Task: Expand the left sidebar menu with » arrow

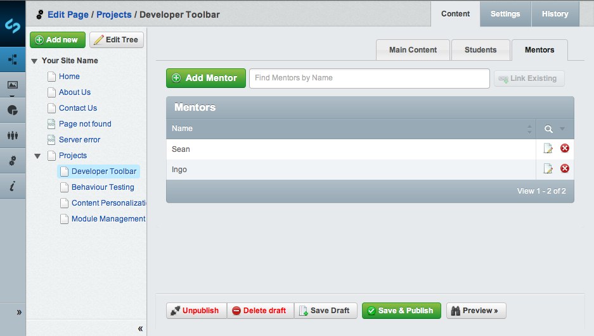Action: [19, 312]
